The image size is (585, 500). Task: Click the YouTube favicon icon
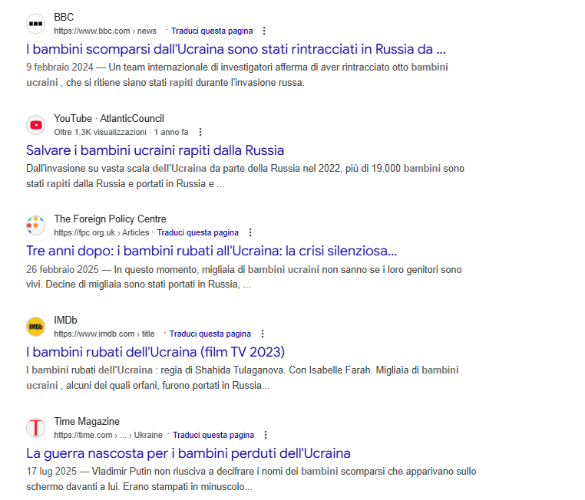point(35,125)
